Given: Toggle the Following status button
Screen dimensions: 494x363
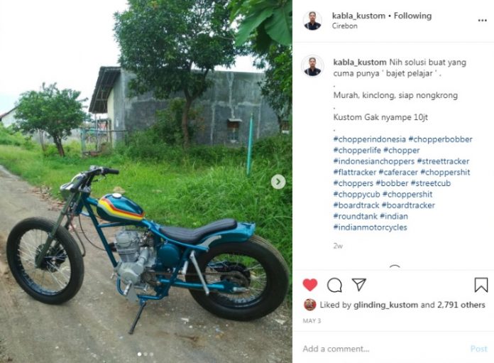Looking at the screenshot, I should tap(412, 16).
